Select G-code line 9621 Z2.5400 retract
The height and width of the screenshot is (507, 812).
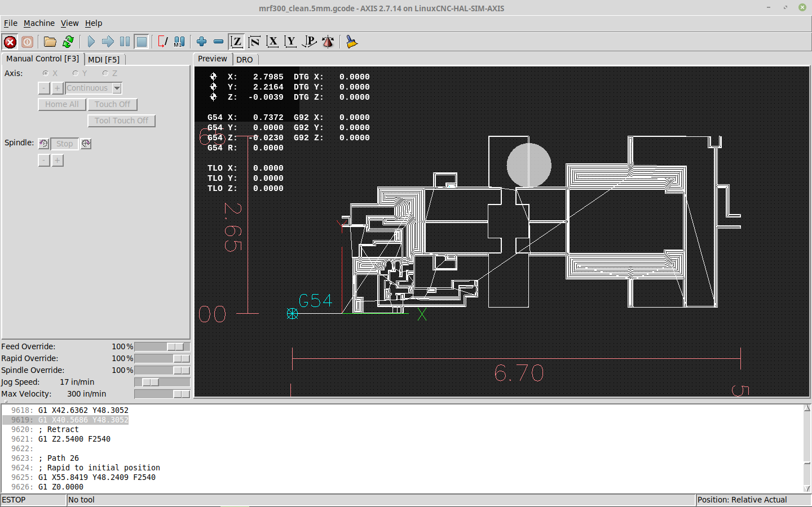(x=74, y=439)
